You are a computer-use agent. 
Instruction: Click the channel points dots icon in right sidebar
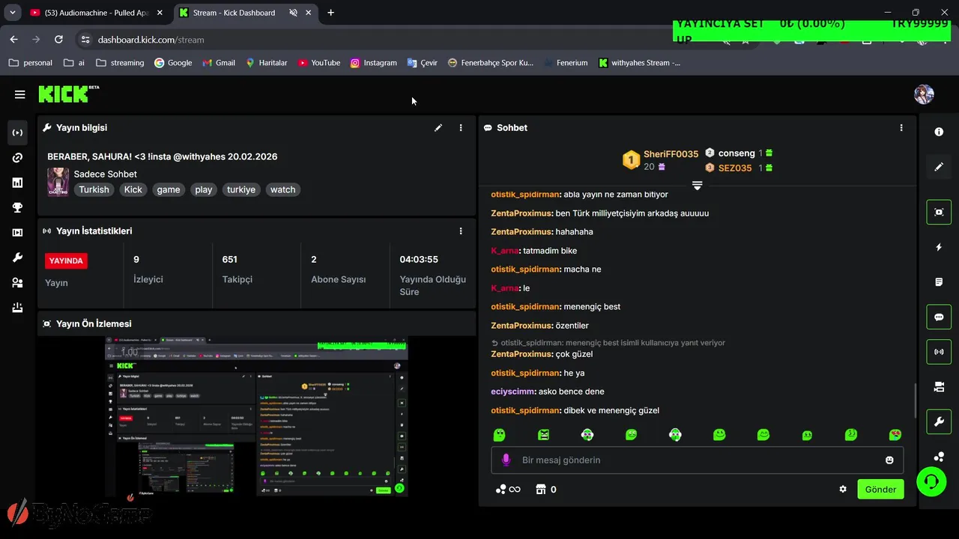[x=939, y=457]
